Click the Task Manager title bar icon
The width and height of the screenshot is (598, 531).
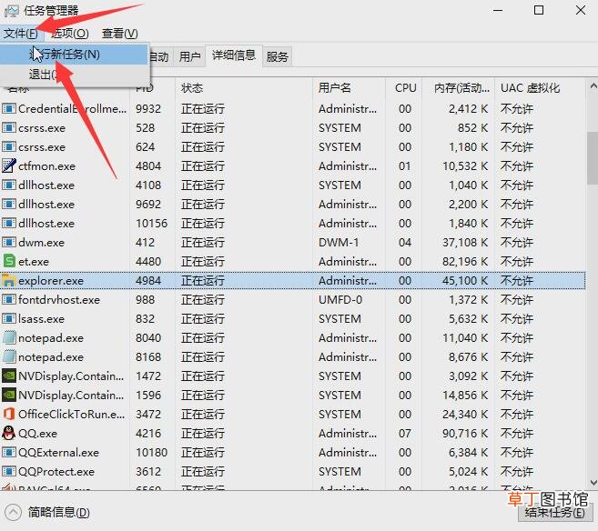tap(12, 11)
